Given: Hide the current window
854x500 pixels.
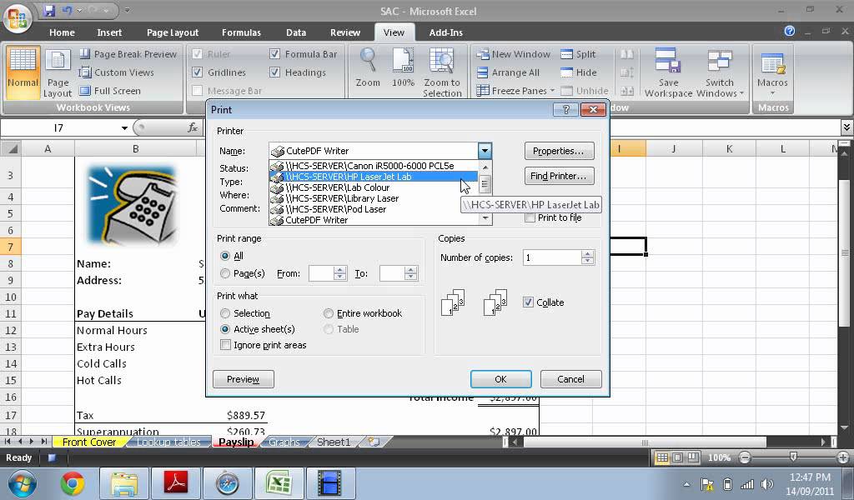Looking at the screenshot, I should point(579,72).
